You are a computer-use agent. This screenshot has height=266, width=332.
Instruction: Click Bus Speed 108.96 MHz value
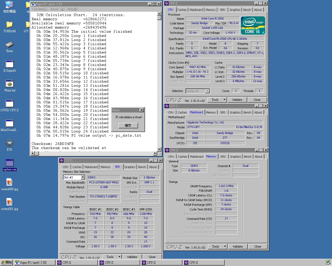198,76
